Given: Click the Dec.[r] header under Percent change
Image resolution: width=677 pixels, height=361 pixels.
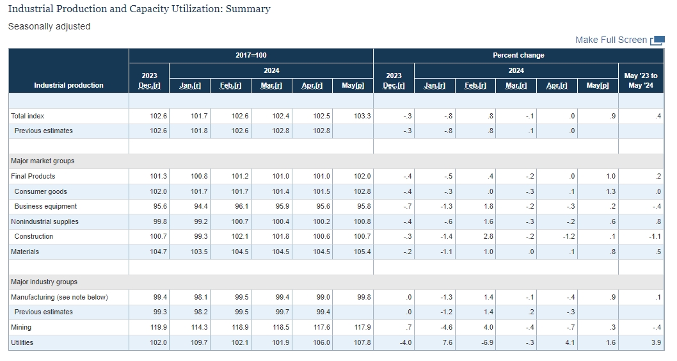Looking at the screenshot, I should click(394, 86).
